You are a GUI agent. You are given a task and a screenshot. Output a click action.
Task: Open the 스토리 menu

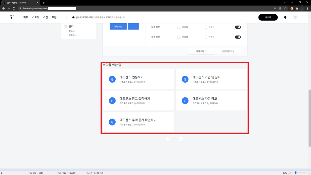(36, 17)
